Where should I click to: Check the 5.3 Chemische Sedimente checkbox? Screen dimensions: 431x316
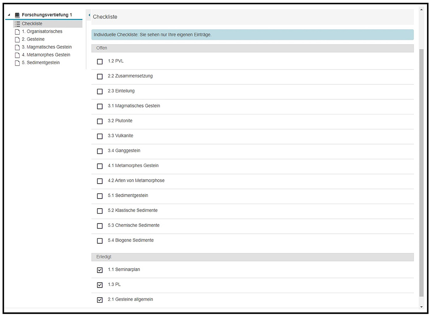[x=100, y=226]
